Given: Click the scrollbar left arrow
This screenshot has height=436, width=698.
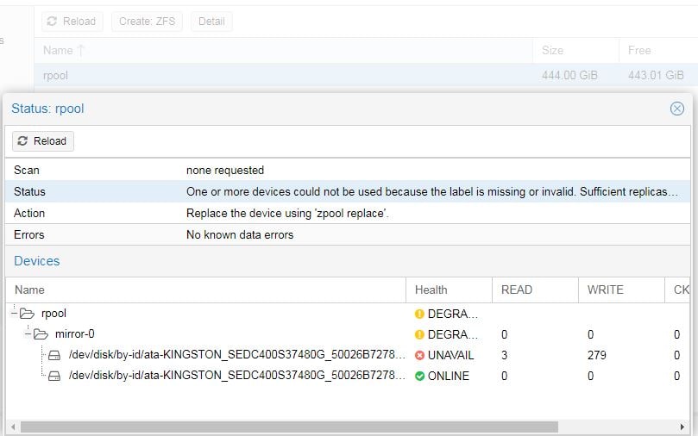Looking at the screenshot, I should point(13,427).
